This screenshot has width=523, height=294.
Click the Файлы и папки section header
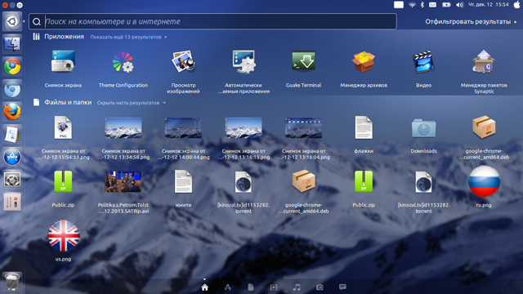[x=68, y=103]
